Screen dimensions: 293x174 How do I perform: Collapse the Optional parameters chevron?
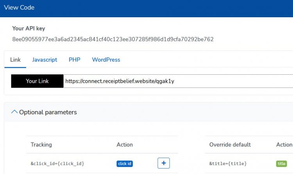[x=14, y=112]
